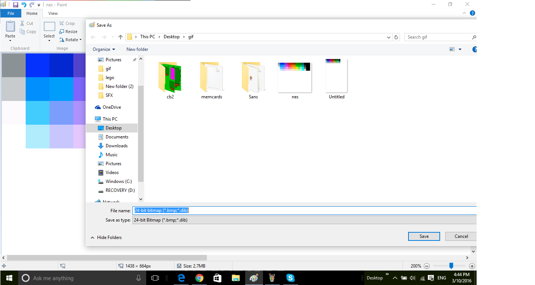
Task: Collapse folders with Hide Folders
Action: pyautogui.click(x=106, y=237)
